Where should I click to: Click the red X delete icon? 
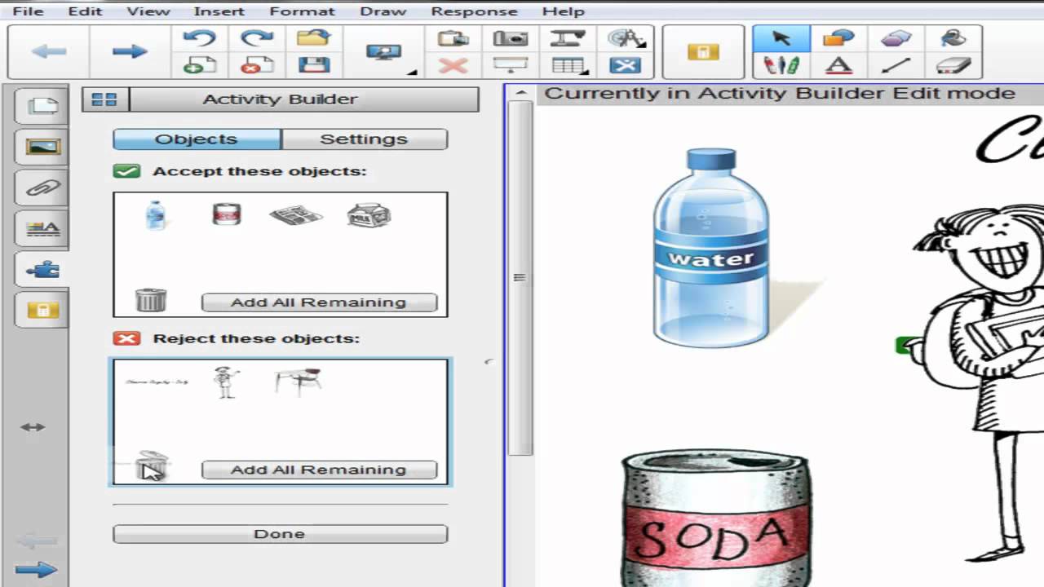pyautogui.click(x=453, y=65)
